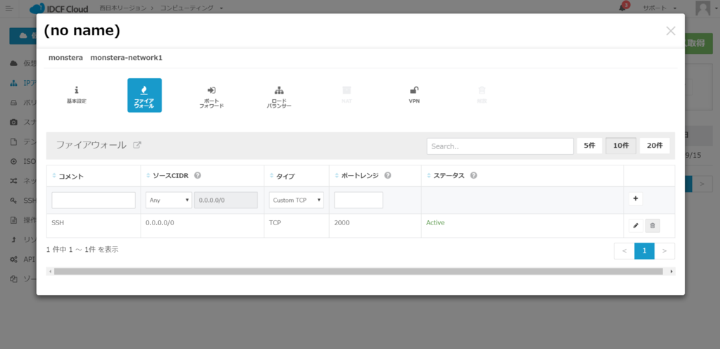The image size is (720, 349).
Task: Click the port range input field
Action: coord(359,201)
